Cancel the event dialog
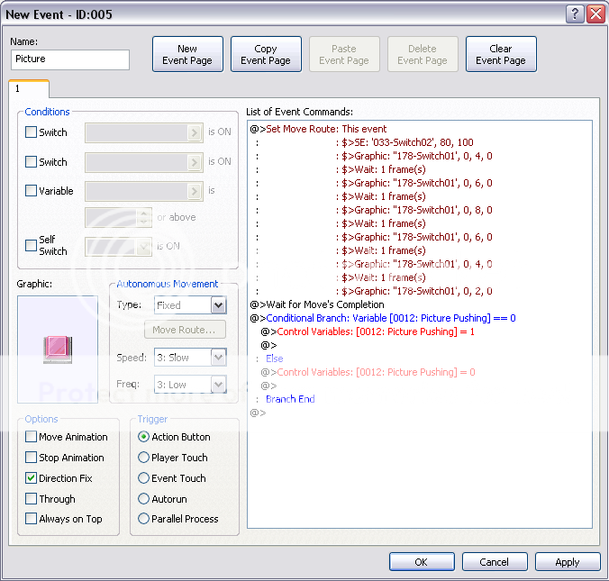This screenshot has height=581, width=609. click(494, 562)
